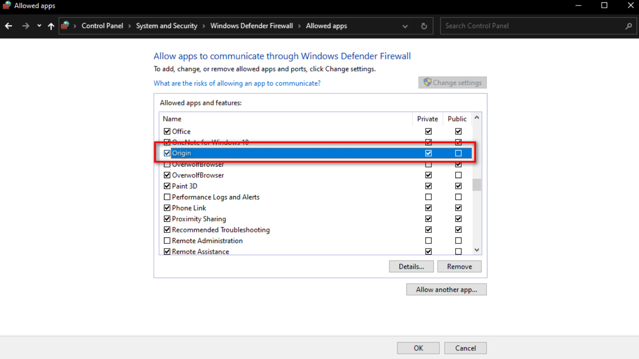Enable Performance Logs and Alerts
The image size is (639, 359).
[167, 197]
